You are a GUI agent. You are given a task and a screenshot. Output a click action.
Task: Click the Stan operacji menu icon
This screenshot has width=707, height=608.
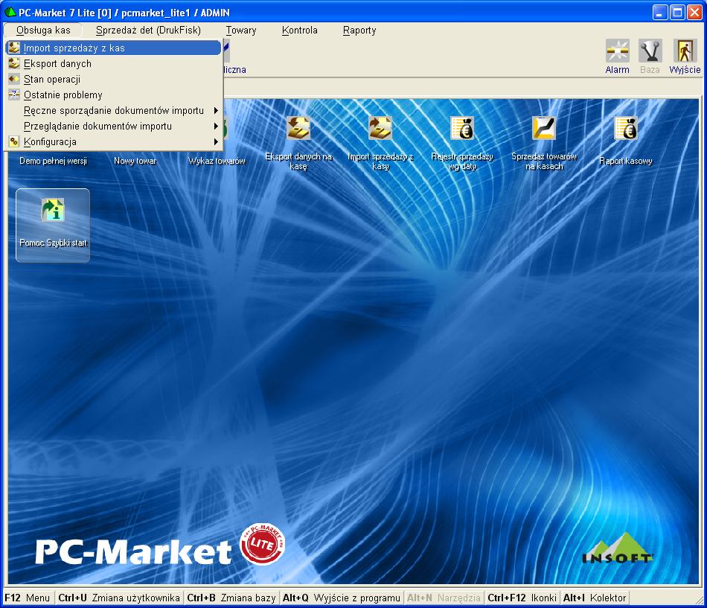pos(14,79)
